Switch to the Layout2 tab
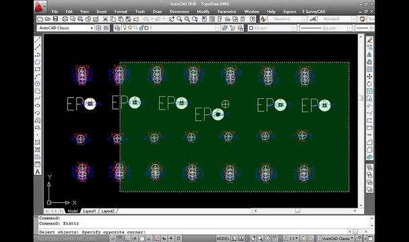 pos(108,211)
